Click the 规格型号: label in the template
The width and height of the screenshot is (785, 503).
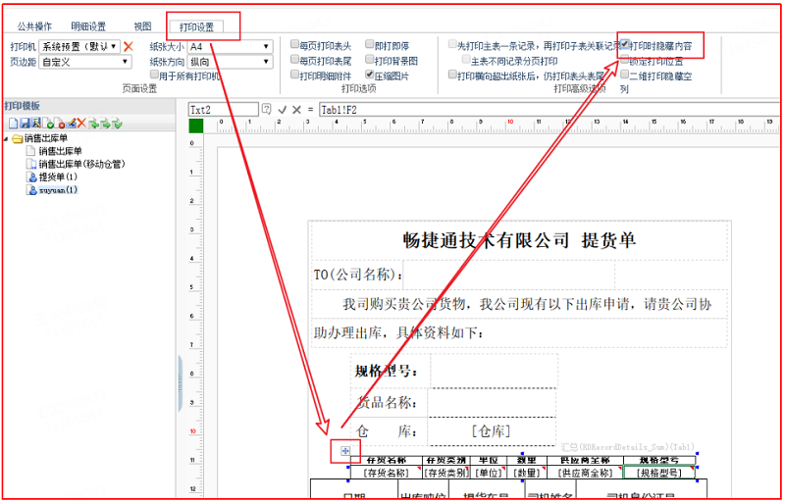pyautogui.click(x=386, y=371)
